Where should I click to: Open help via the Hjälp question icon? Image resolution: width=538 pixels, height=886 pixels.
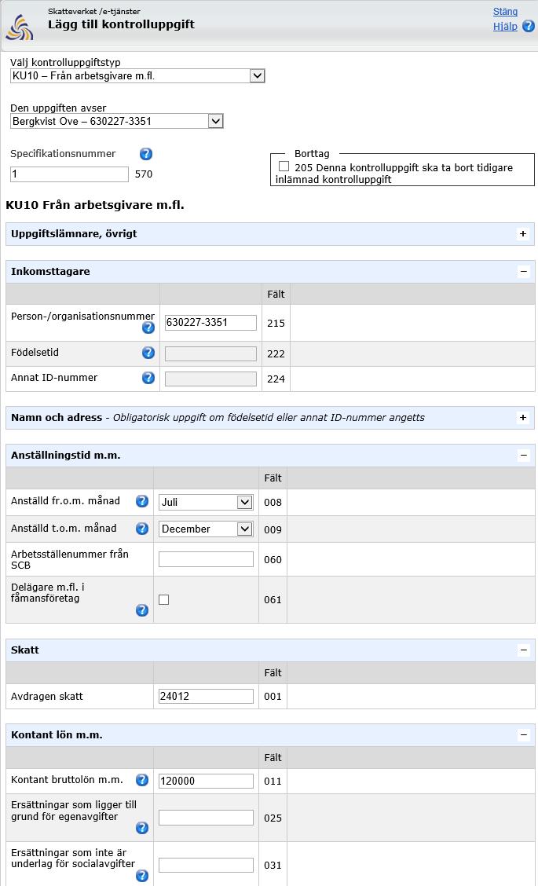pos(529,26)
